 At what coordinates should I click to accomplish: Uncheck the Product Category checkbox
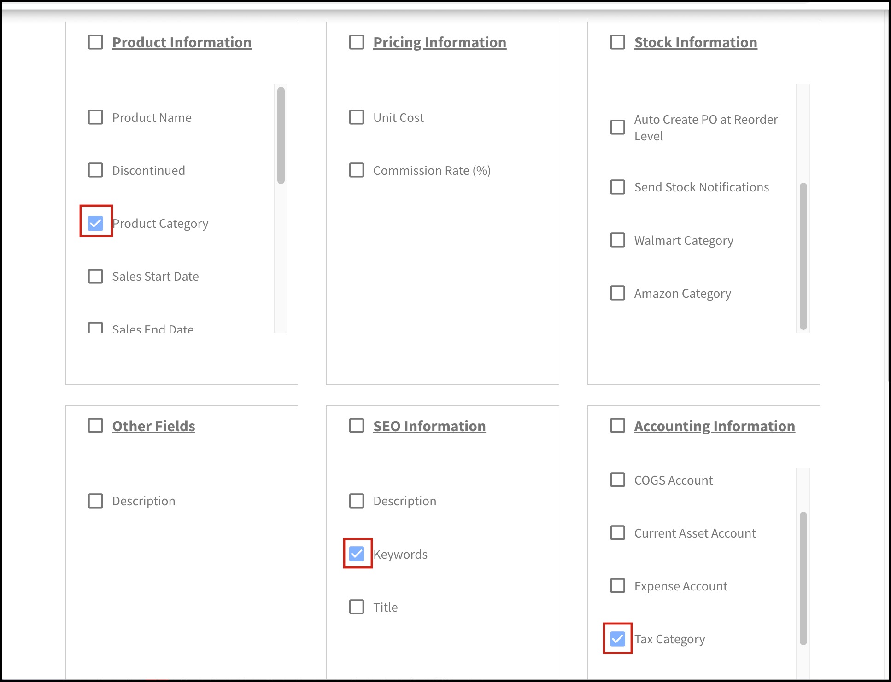(95, 223)
